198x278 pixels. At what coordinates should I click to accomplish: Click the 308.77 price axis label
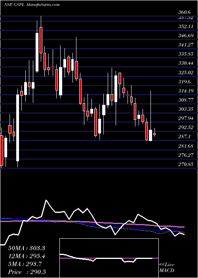point(185,100)
